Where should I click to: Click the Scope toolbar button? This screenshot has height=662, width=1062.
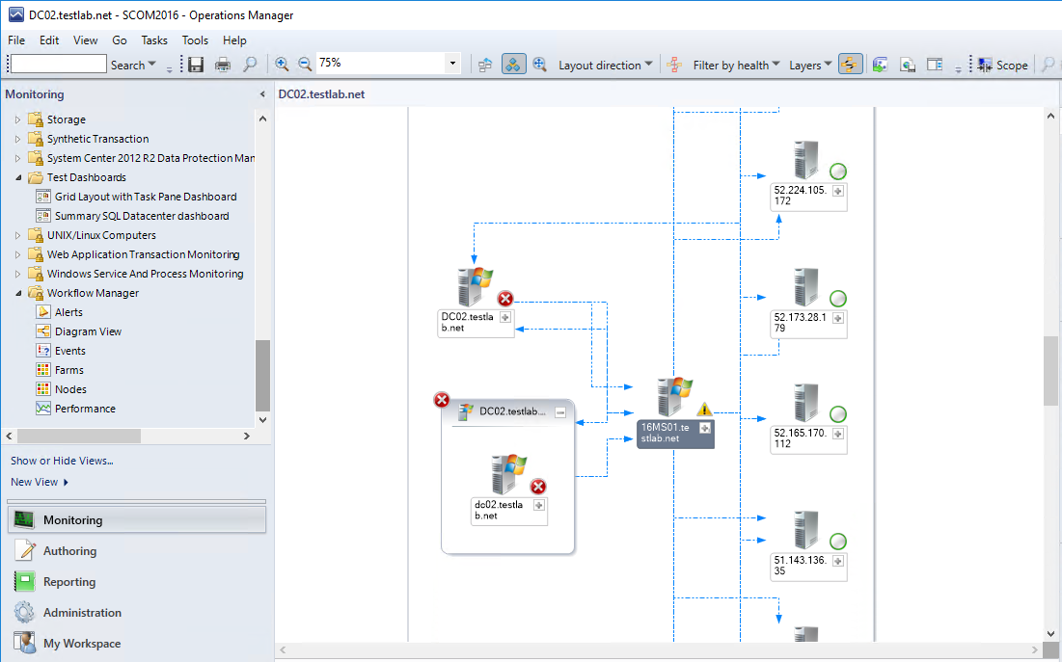(1002, 65)
